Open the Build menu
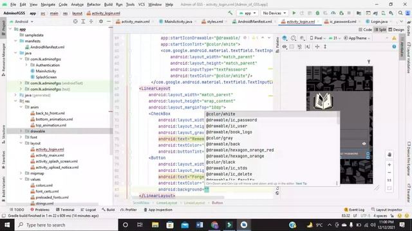 (x=108, y=4)
